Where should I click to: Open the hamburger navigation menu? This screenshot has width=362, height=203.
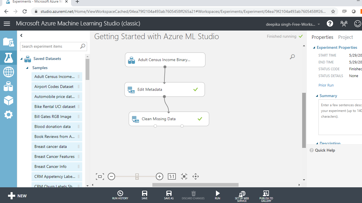pyautogui.click(x=7, y=24)
